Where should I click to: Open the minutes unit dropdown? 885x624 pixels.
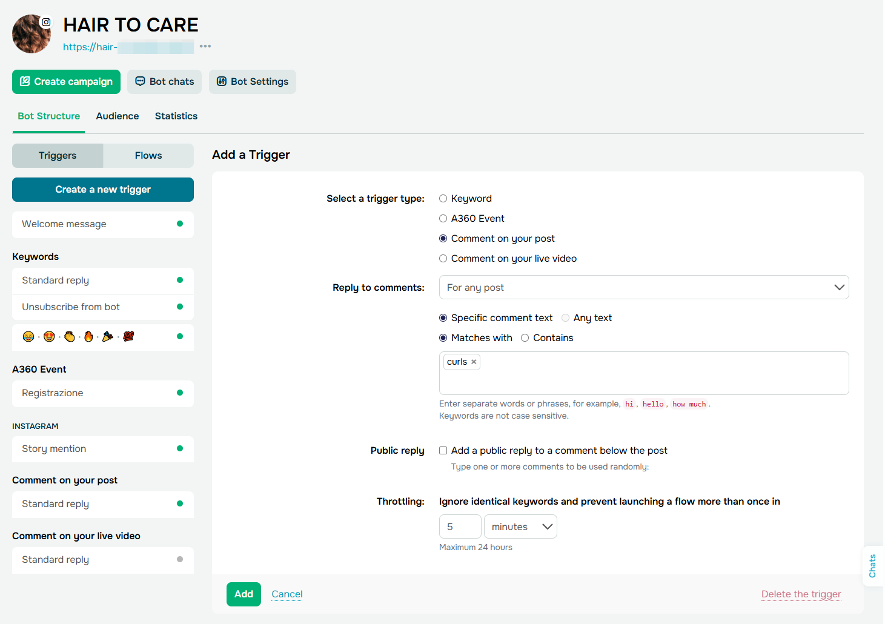click(x=520, y=527)
